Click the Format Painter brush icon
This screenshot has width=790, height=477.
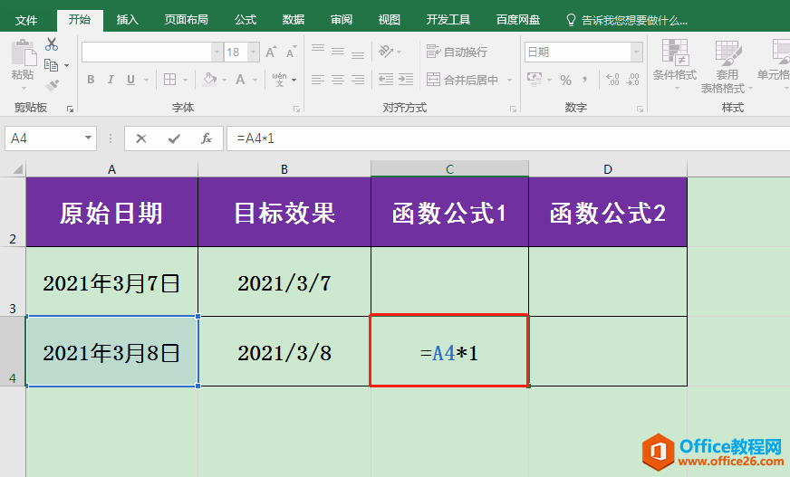tap(52, 86)
